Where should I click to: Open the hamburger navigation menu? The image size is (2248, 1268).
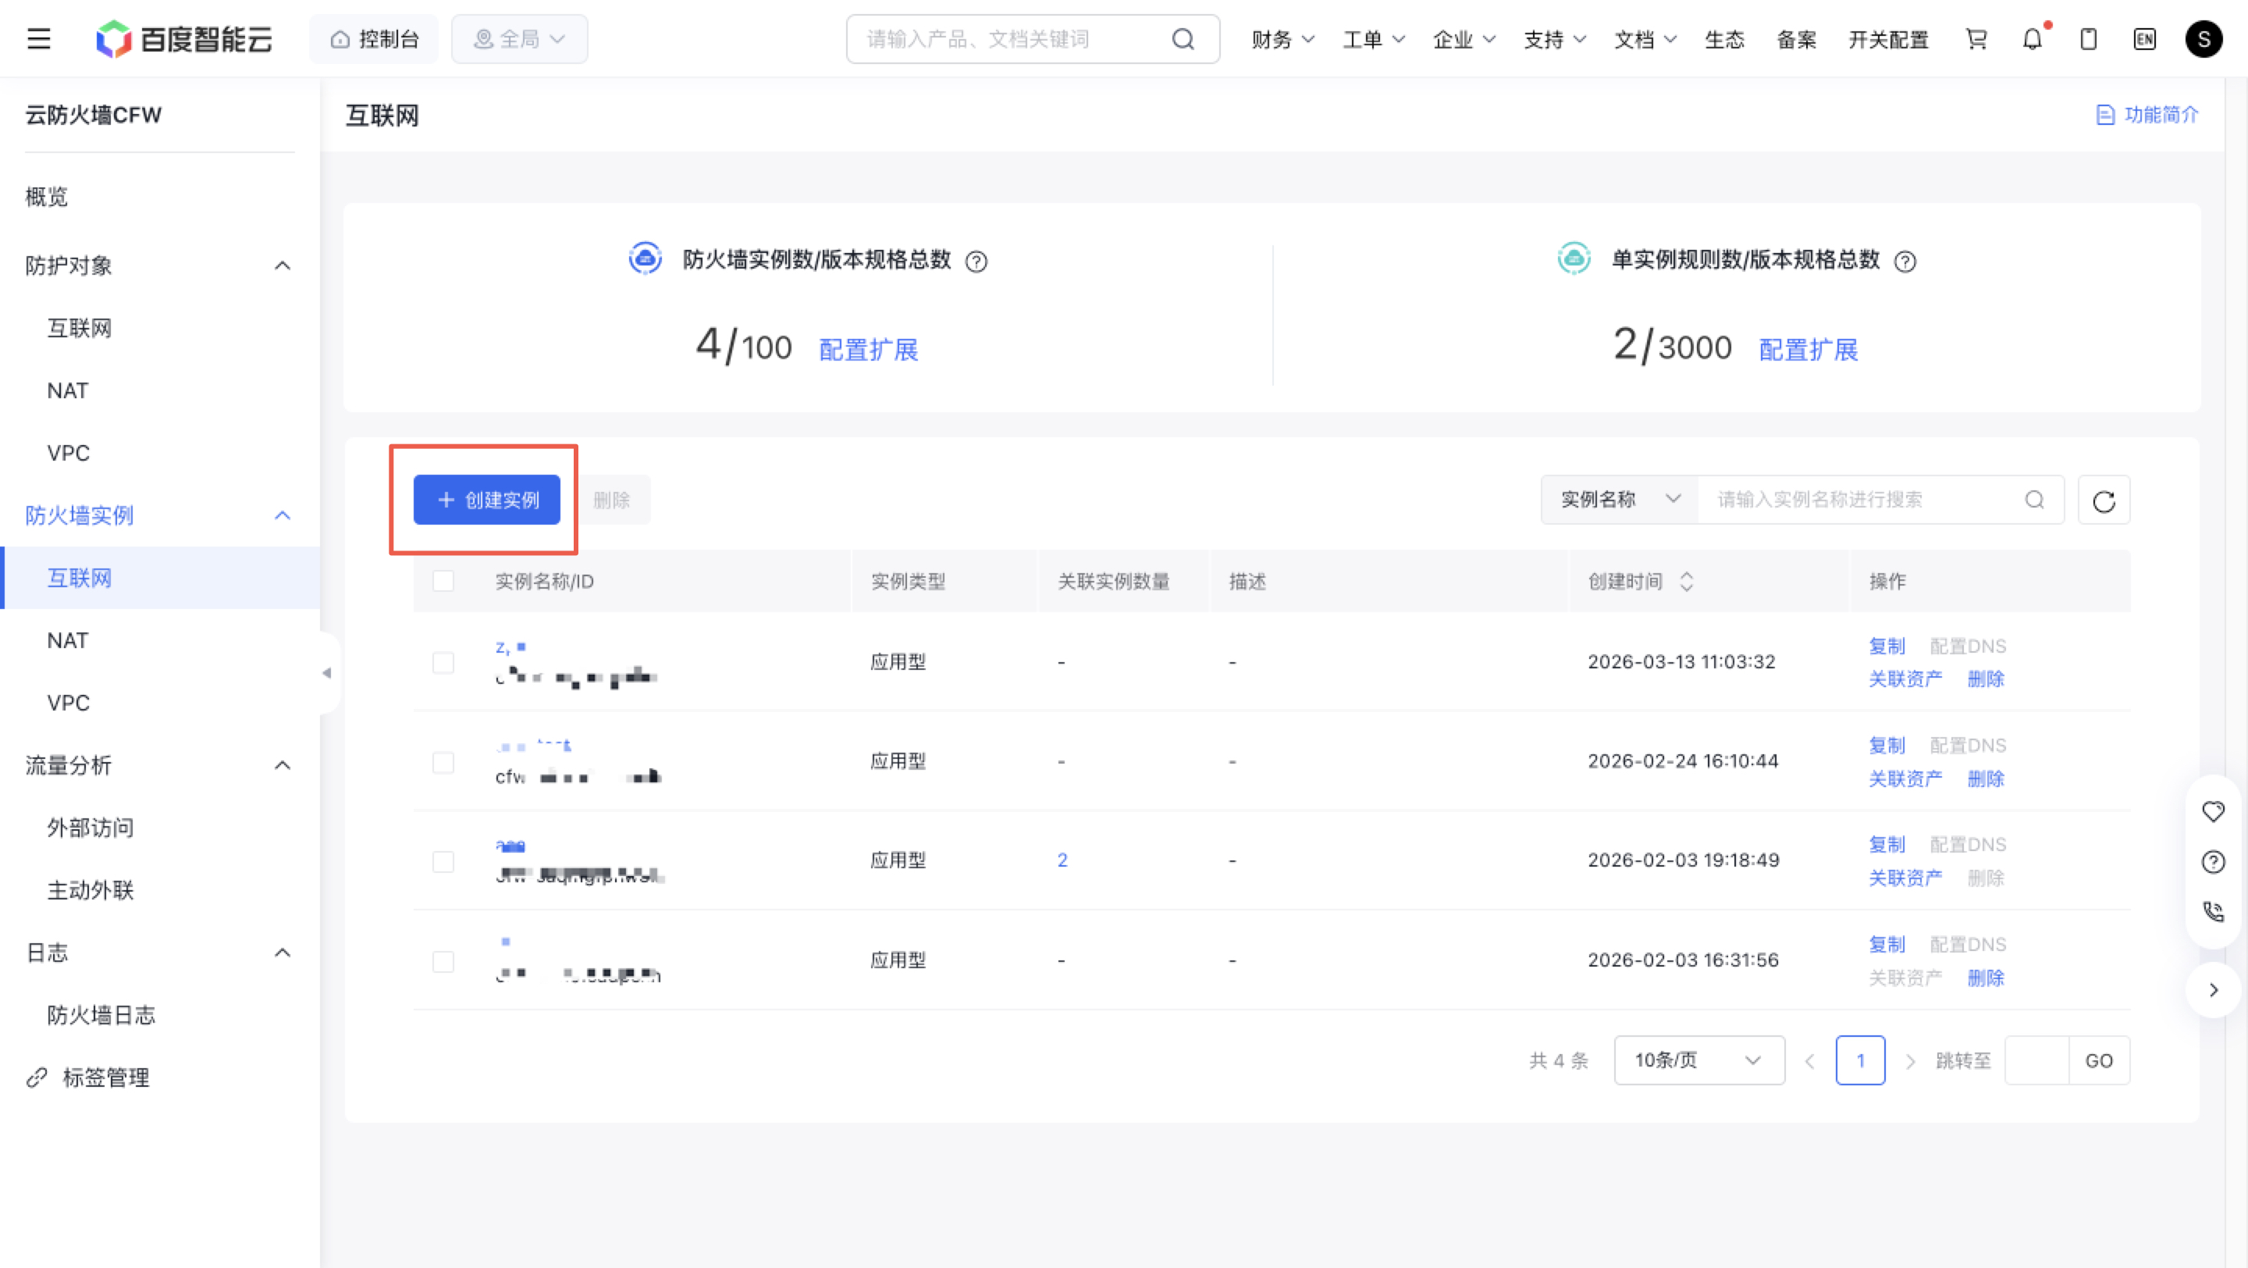(x=38, y=39)
